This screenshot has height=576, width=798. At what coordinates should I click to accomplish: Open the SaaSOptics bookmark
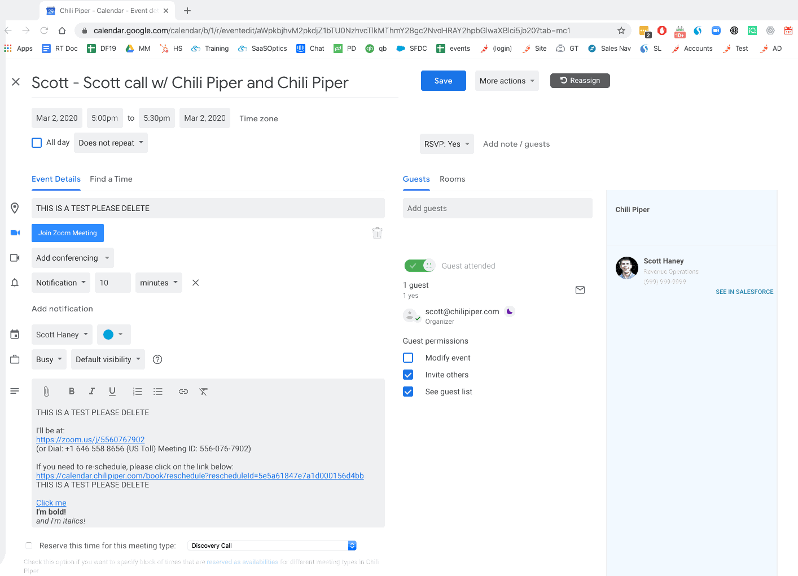click(262, 49)
